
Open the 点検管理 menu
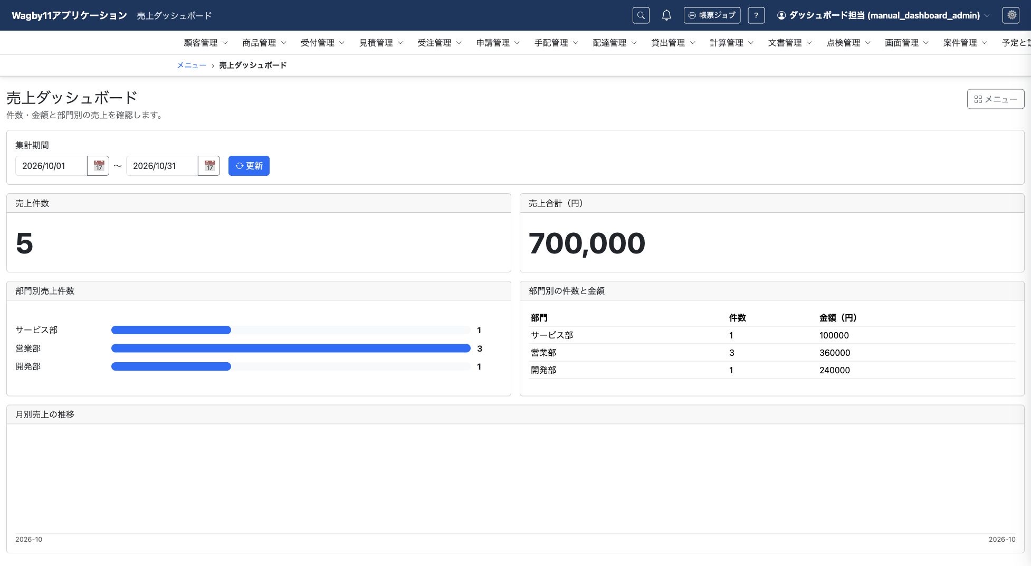848,43
